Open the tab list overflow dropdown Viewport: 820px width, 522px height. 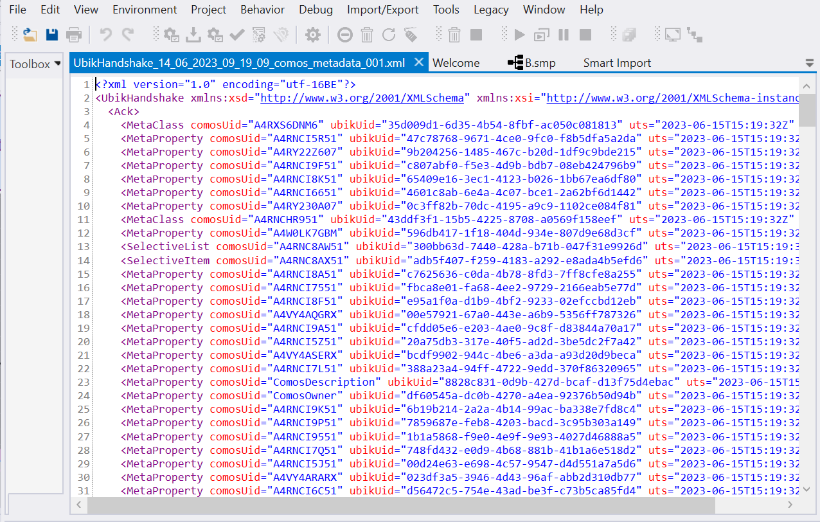pyautogui.click(x=809, y=63)
